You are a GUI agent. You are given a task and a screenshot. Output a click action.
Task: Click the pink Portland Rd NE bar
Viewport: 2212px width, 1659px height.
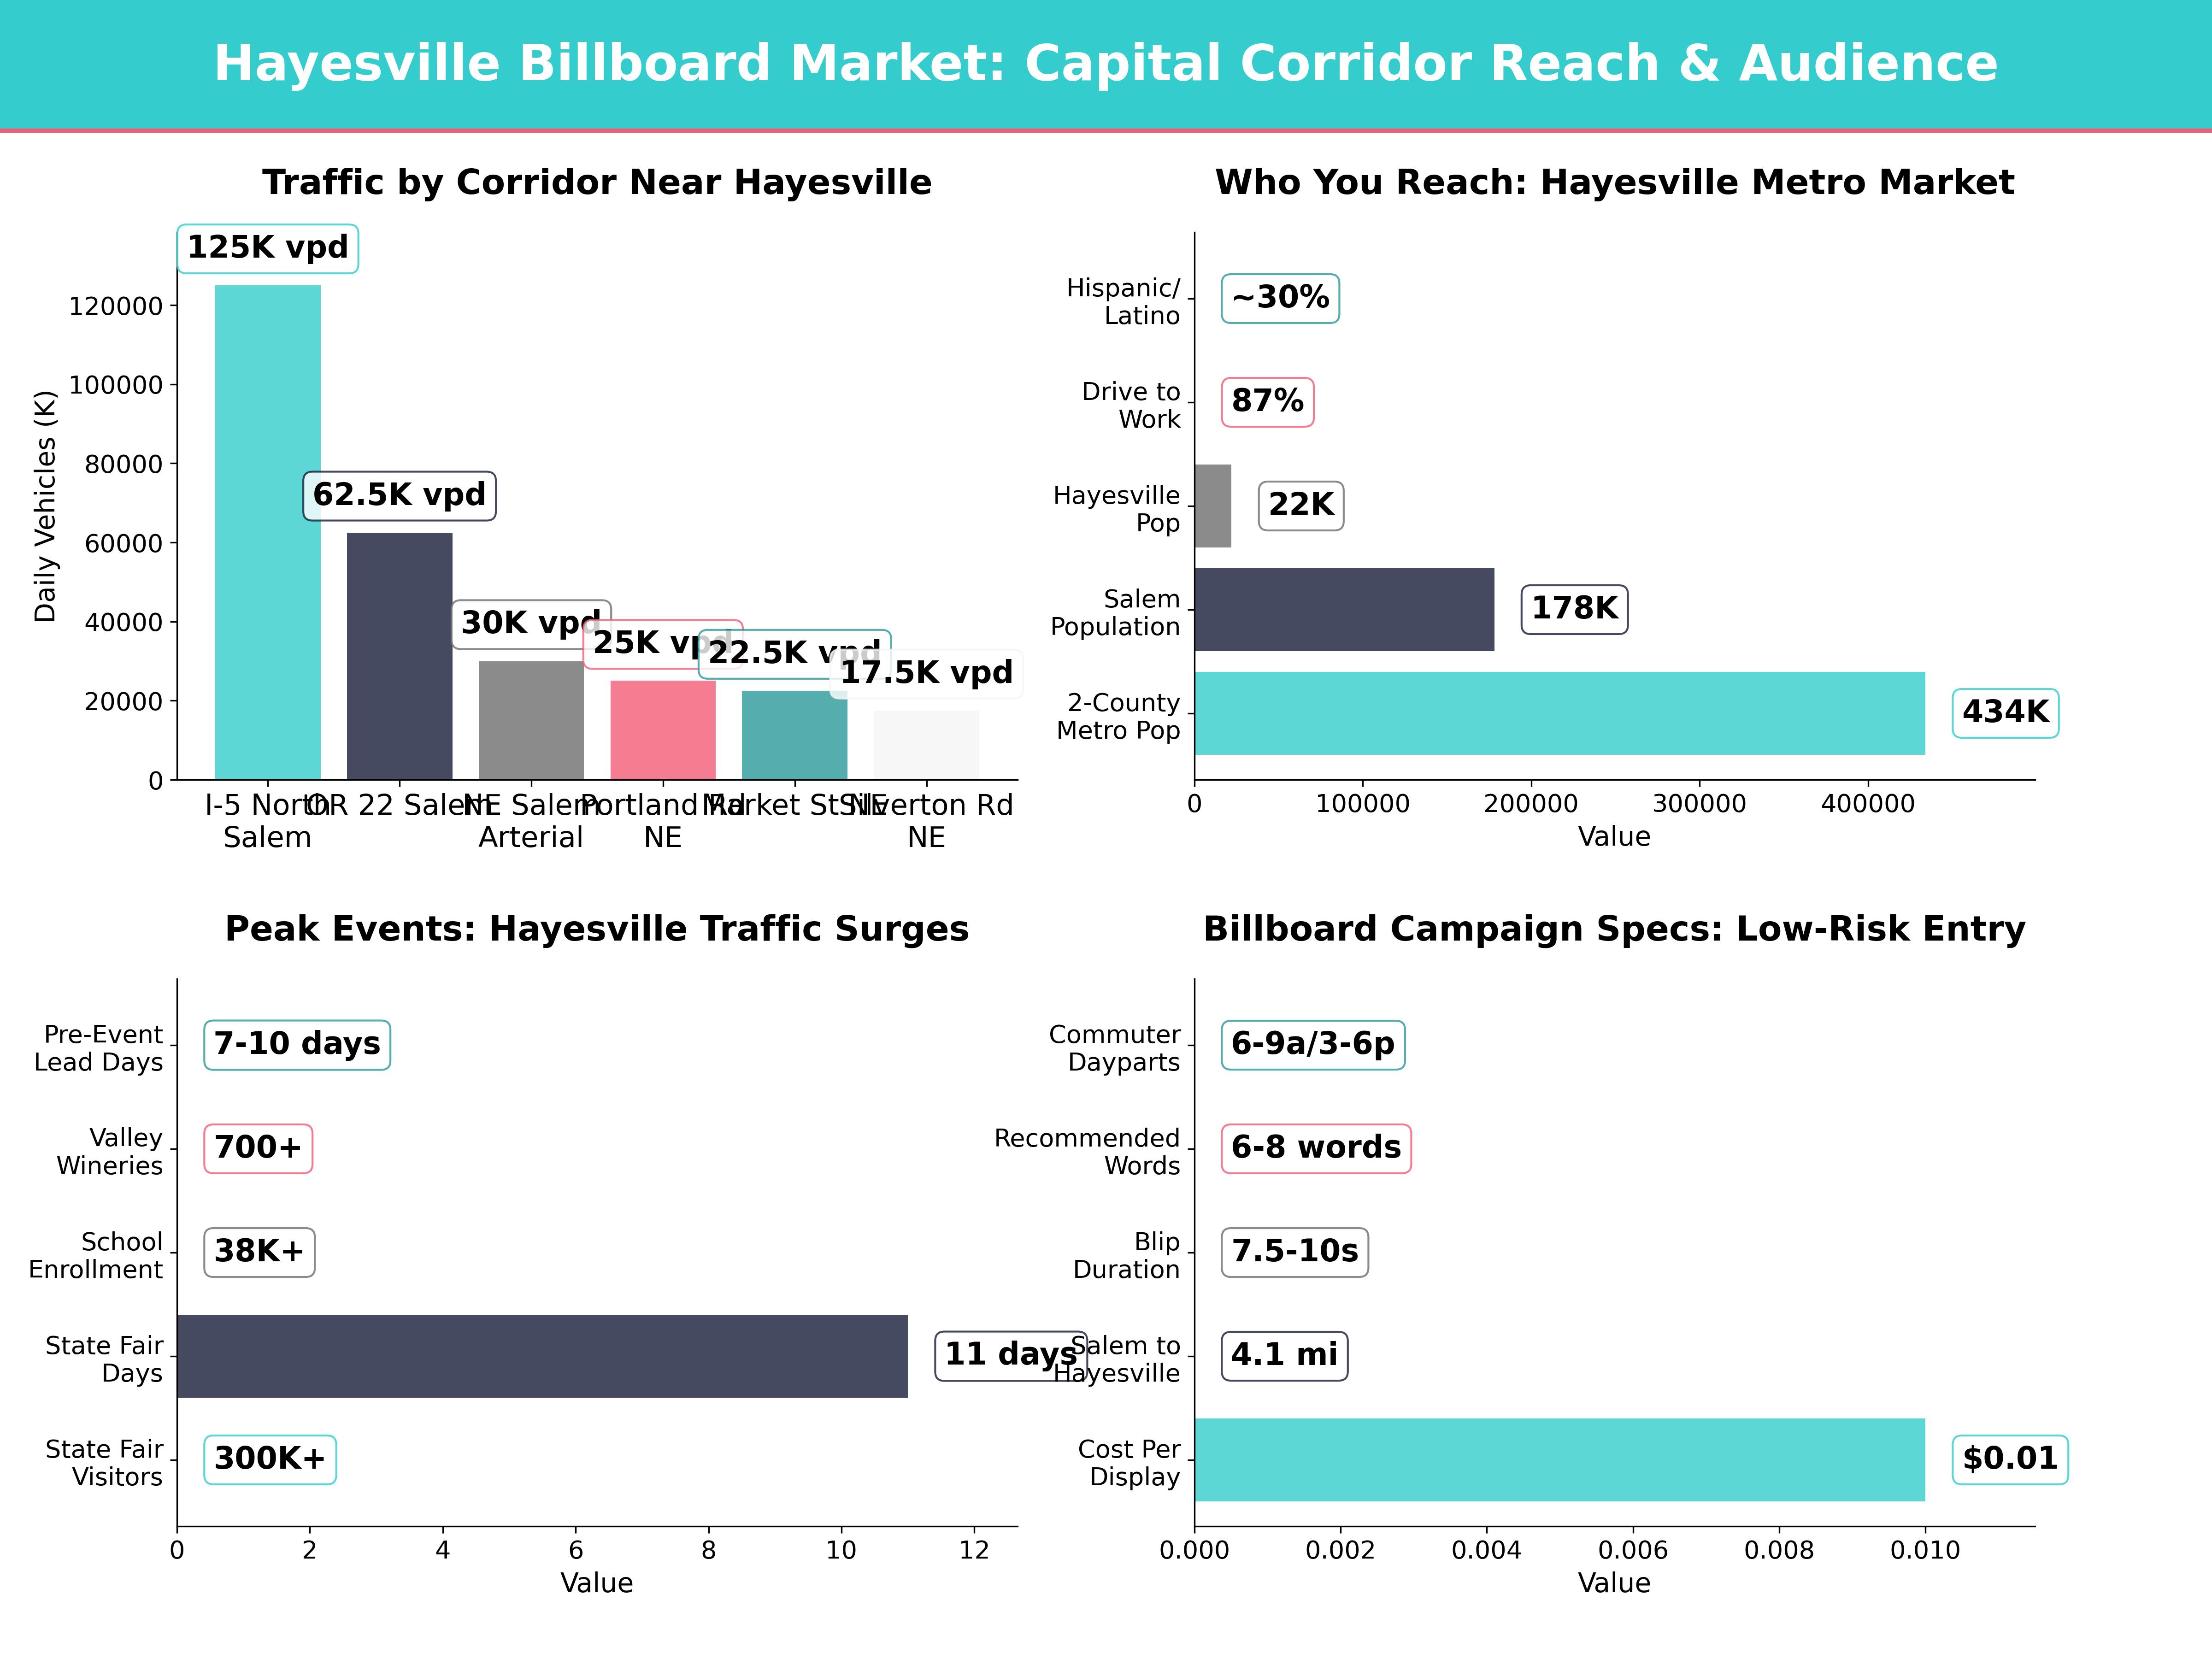[663, 730]
